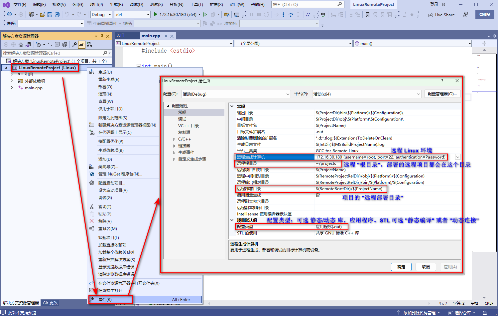Pin the Solution Explorer panel
The width and height of the screenshot is (498, 316).
101,36
